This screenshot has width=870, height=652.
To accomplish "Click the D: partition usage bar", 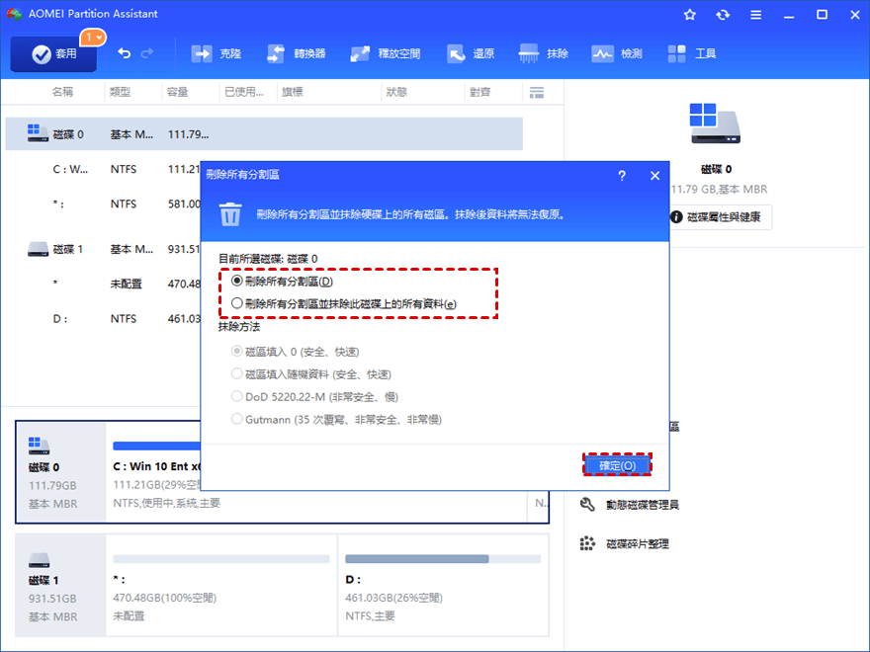I will [443, 559].
